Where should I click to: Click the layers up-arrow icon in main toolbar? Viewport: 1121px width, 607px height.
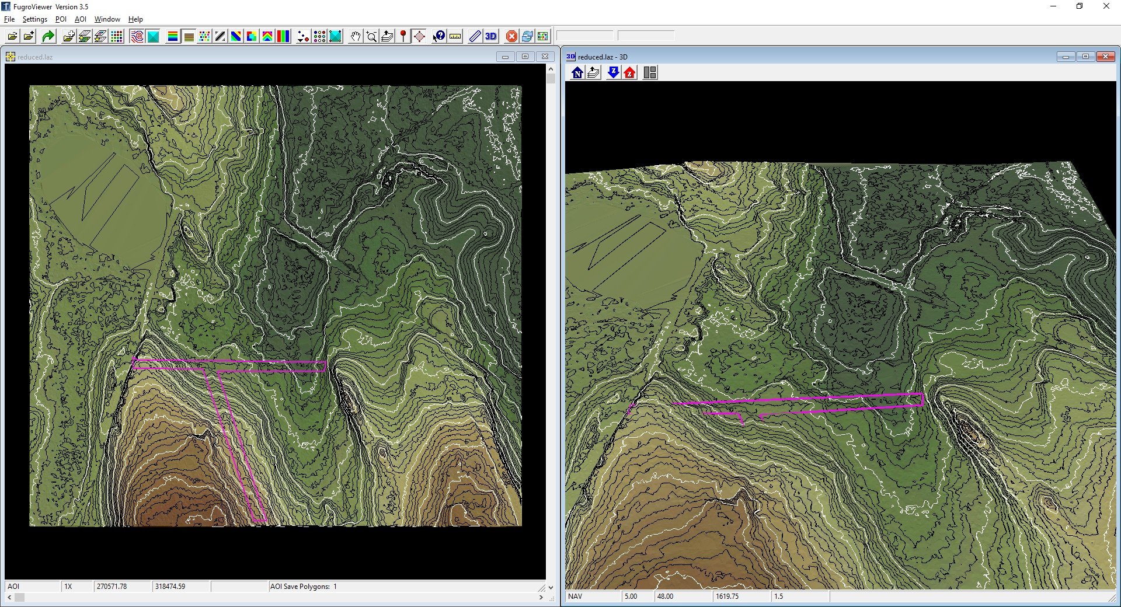387,36
